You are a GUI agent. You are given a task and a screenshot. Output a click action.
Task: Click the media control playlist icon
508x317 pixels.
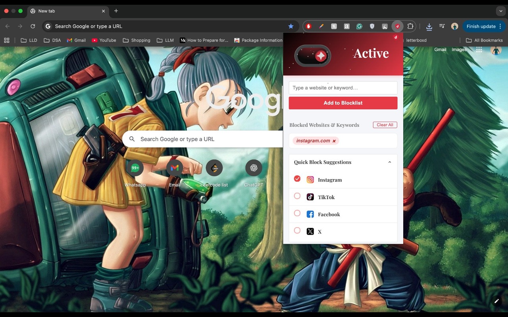[442, 26]
